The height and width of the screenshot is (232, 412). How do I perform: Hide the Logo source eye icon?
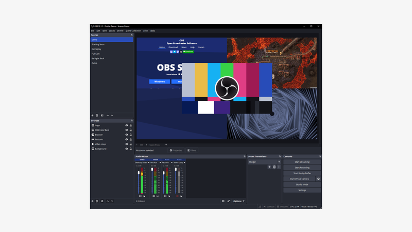pos(126,125)
